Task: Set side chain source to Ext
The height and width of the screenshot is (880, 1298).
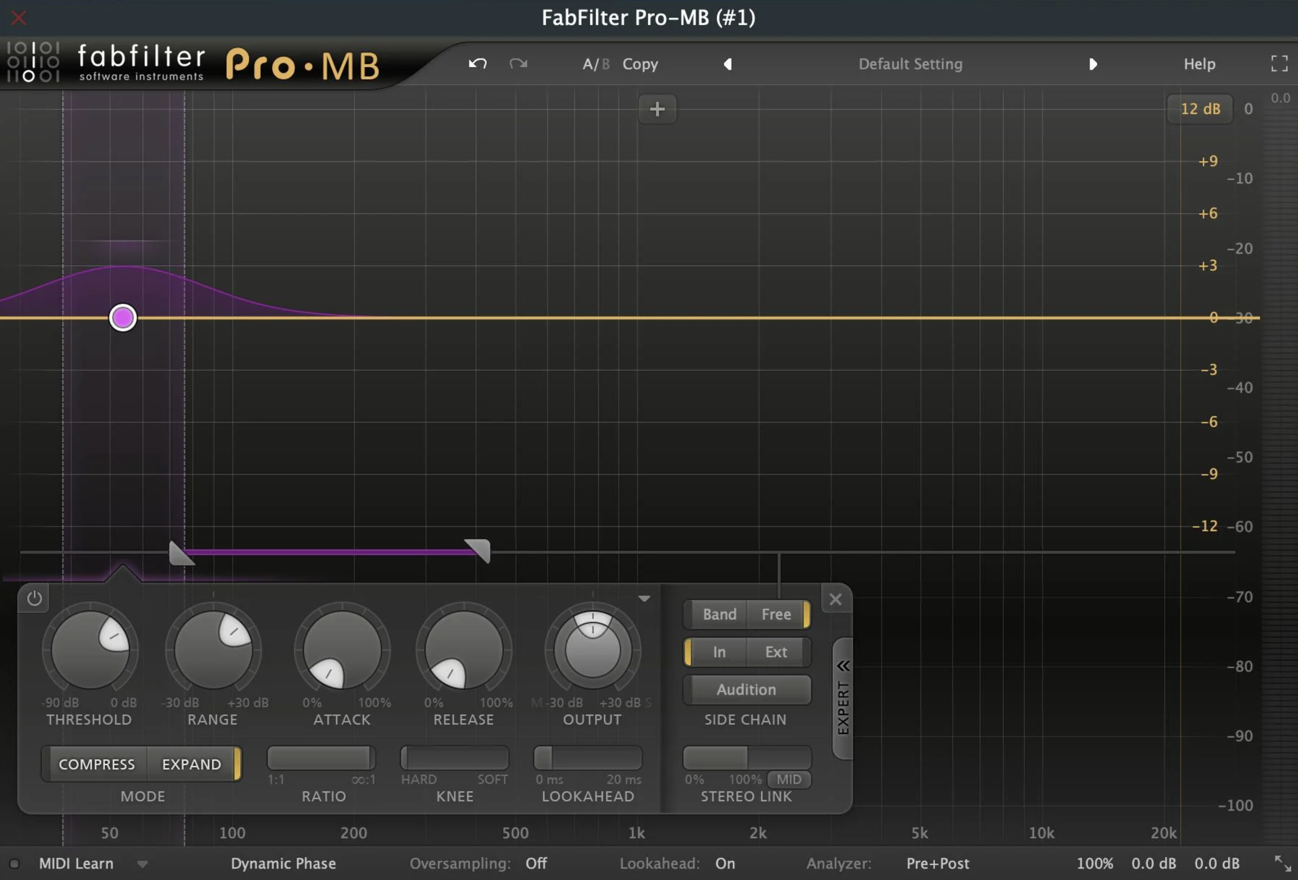Action: pos(776,652)
